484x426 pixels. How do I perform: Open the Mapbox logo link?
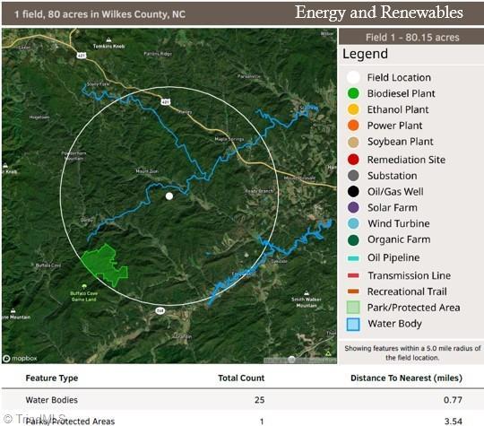20,359
